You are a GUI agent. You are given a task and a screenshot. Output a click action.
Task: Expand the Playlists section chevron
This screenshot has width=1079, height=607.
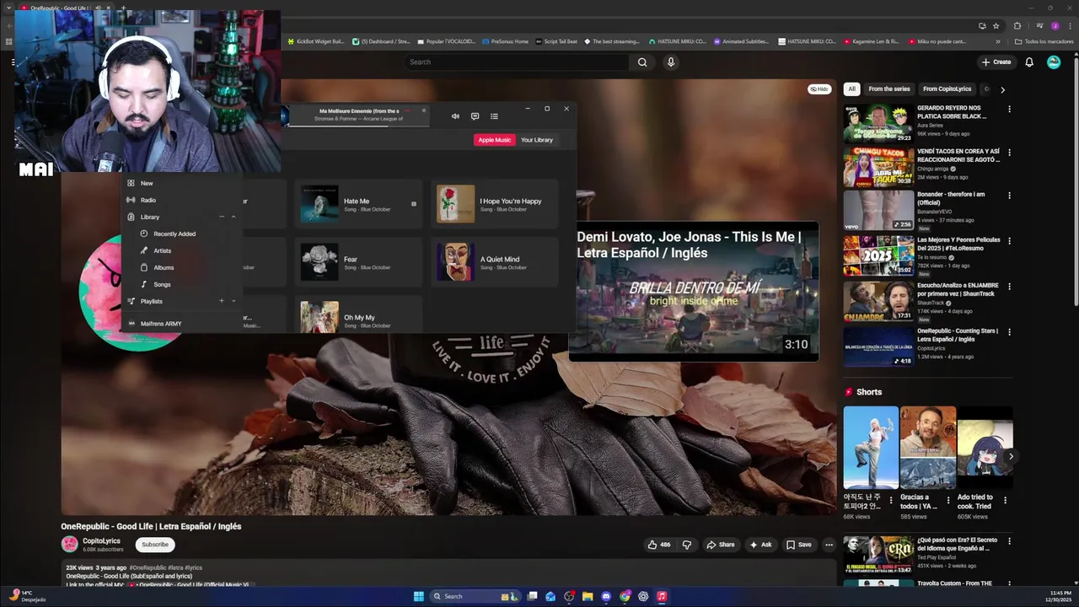[x=234, y=301]
